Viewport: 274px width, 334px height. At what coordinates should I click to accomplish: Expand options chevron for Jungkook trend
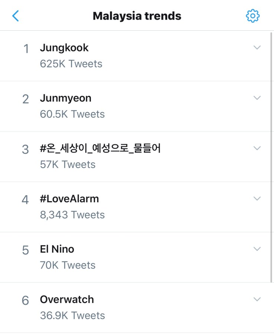(257, 47)
